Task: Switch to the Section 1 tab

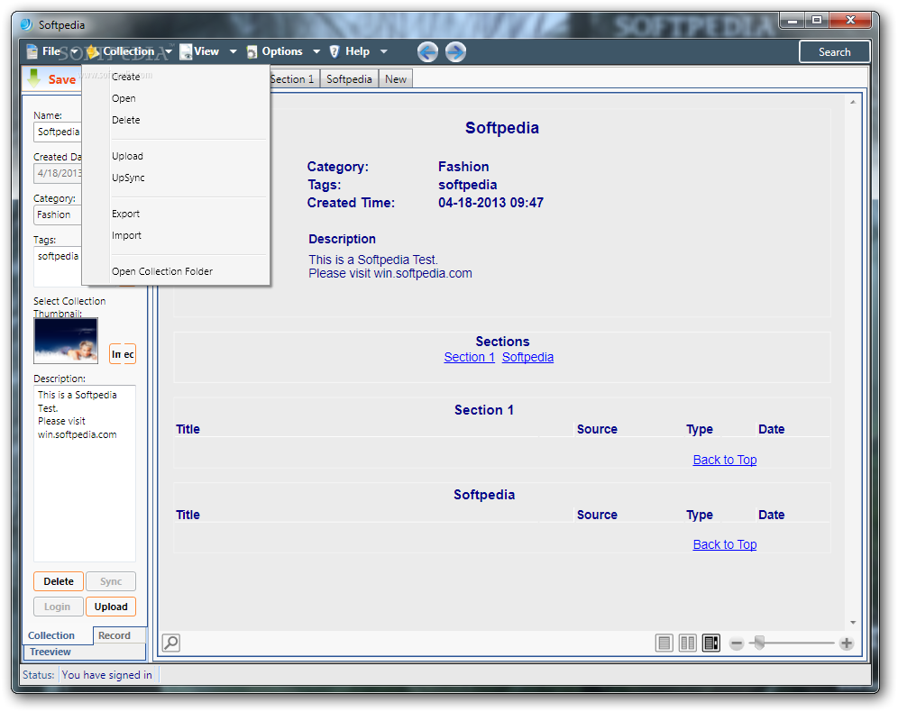Action: [x=294, y=79]
